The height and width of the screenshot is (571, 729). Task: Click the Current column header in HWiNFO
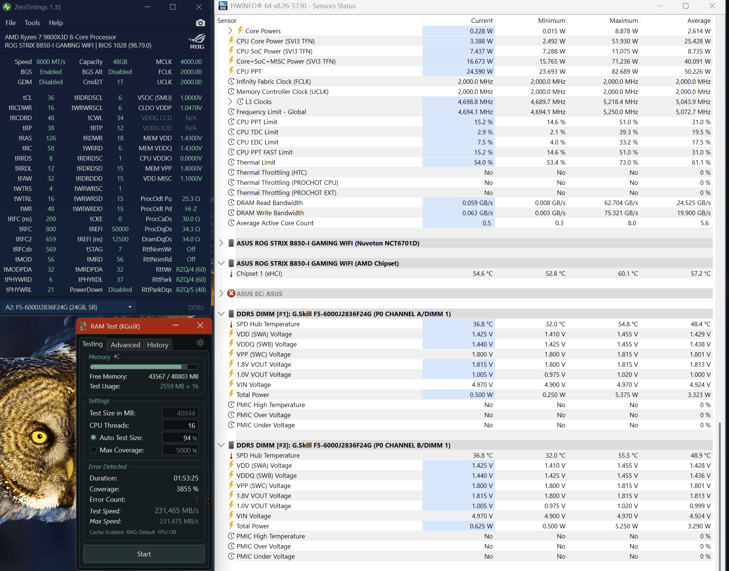tap(459, 21)
